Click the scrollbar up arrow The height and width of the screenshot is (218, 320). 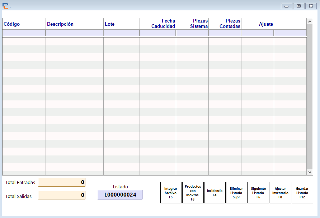point(310,21)
